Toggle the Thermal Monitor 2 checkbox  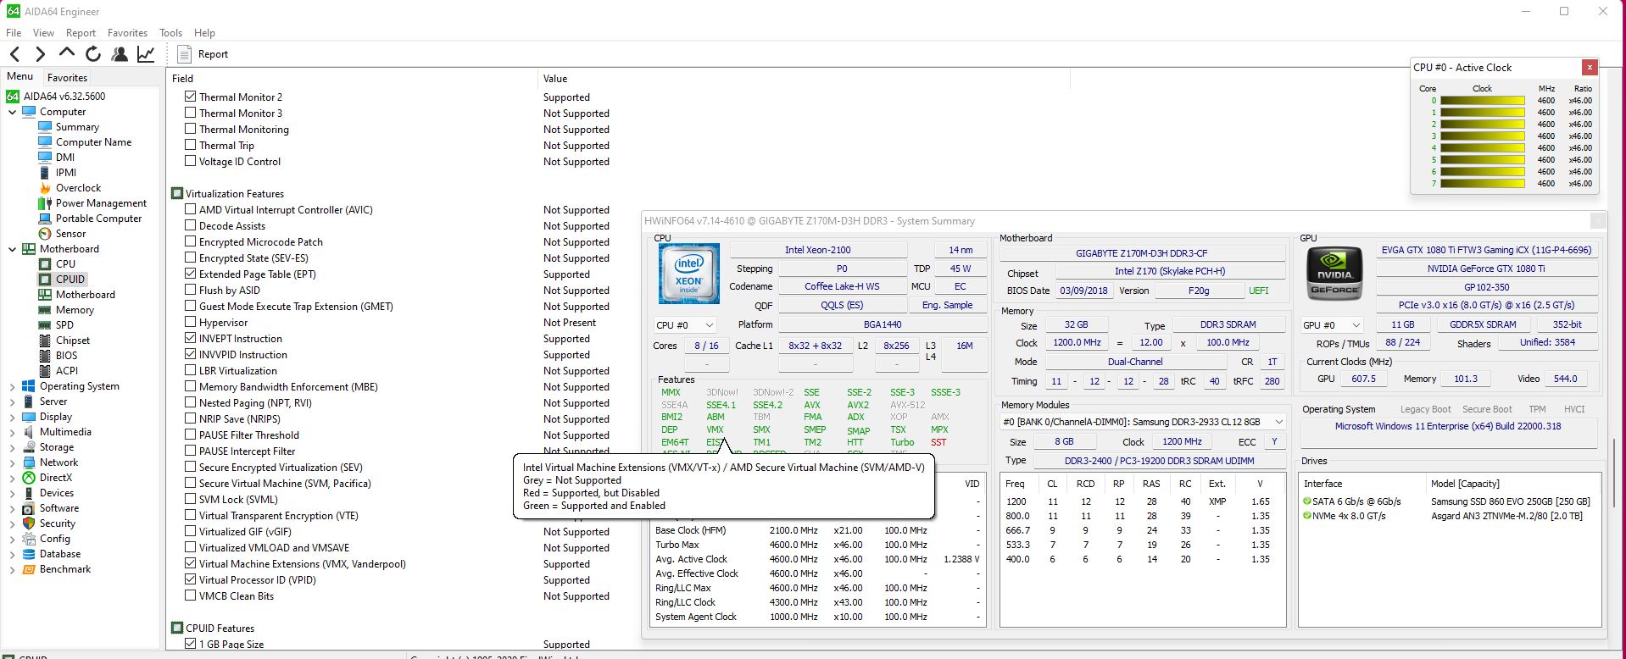[191, 97]
